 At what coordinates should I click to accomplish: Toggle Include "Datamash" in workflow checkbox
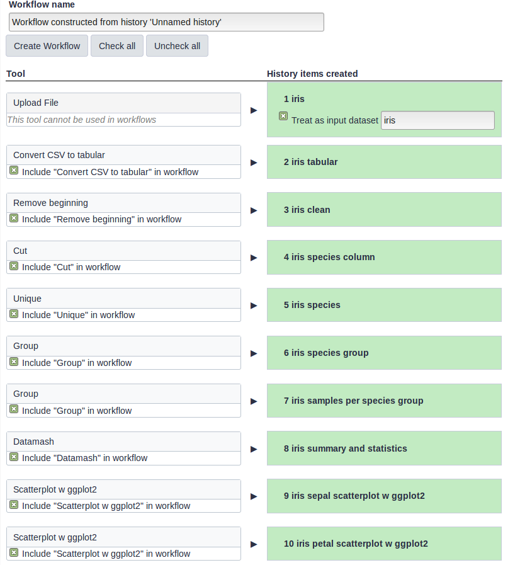[14, 457]
